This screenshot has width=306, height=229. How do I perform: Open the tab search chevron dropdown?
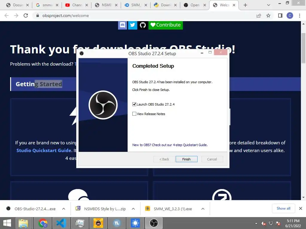point(269,5)
